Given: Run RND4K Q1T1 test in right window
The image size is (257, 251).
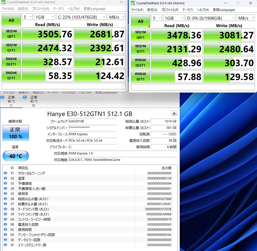Looking at the screenshot, I should [x=141, y=76].
